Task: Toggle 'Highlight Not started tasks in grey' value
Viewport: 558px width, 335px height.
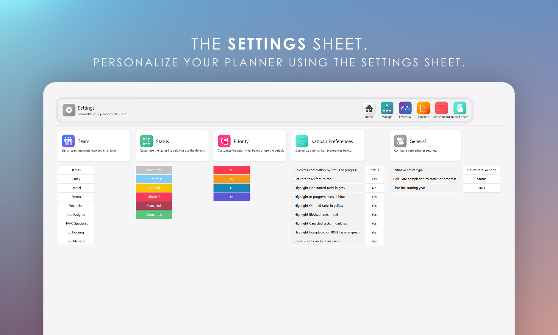Action: point(374,188)
